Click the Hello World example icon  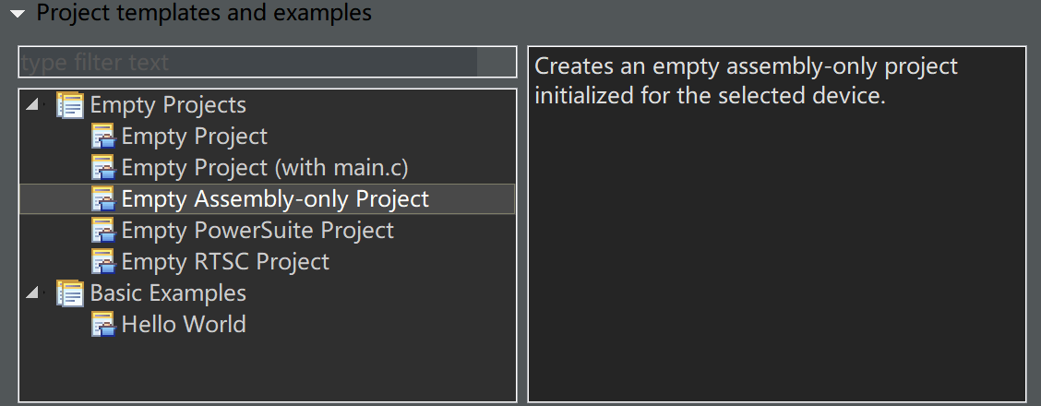[x=102, y=325]
